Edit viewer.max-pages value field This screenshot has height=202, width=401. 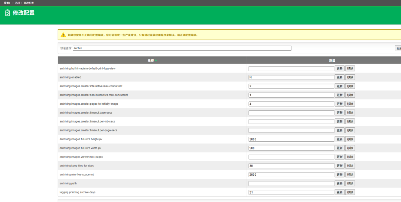click(291, 157)
